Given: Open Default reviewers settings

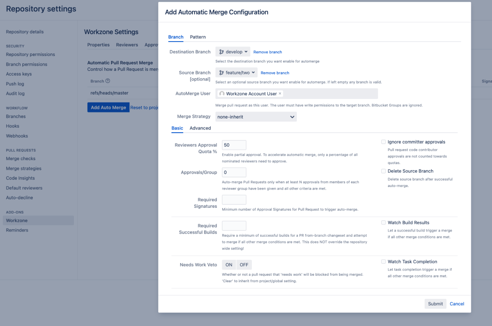Looking at the screenshot, I should (24, 188).
